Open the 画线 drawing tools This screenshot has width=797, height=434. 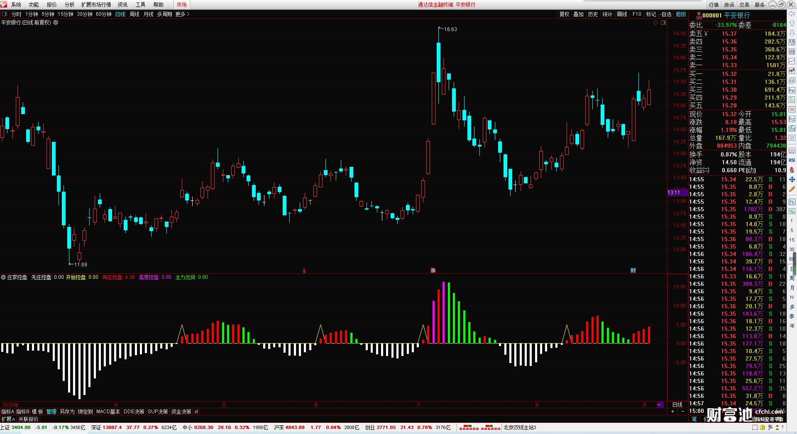tap(622, 14)
